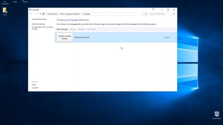Select the Firefox desktop shortcut label
Viewport: 223px width, 125px height.
coord(25,2)
